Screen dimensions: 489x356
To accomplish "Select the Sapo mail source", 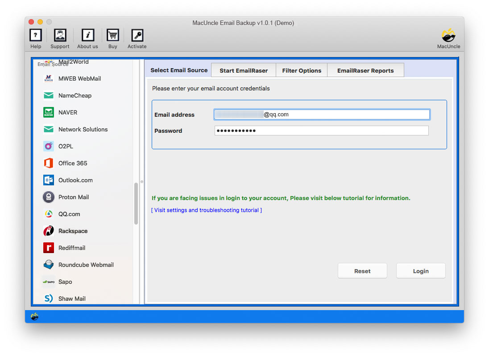I will coord(65,282).
